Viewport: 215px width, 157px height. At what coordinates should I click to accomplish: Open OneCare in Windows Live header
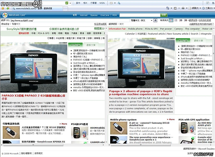click(x=105, y=15)
